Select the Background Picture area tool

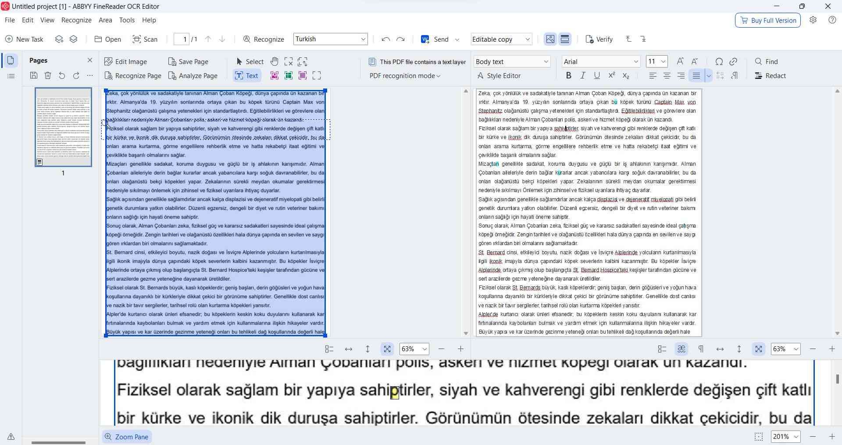tap(303, 75)
